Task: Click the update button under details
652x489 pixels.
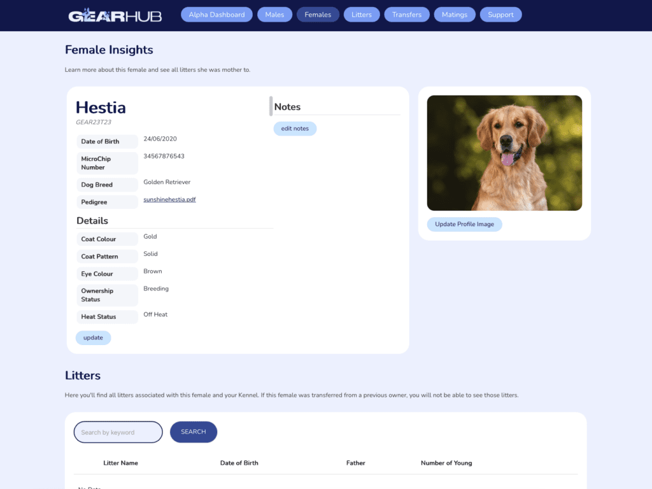Action: pyautogui.click(x=93, y=337)
